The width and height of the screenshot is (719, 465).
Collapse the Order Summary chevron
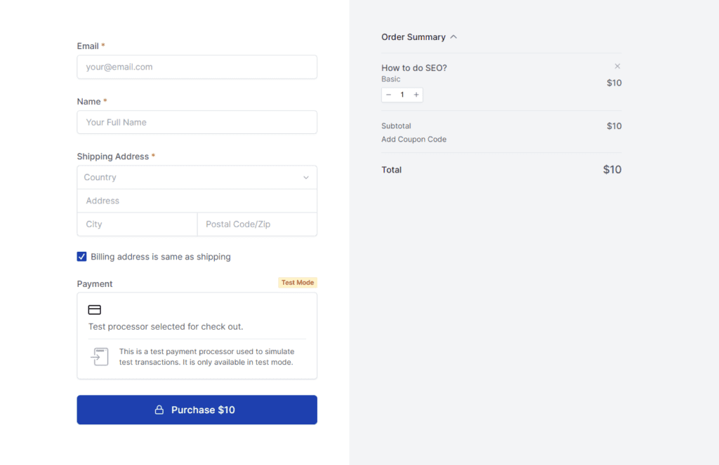click(454, 37)
